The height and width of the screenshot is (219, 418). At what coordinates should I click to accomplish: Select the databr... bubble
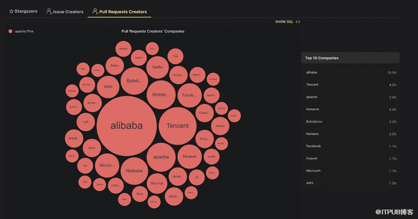234,116
